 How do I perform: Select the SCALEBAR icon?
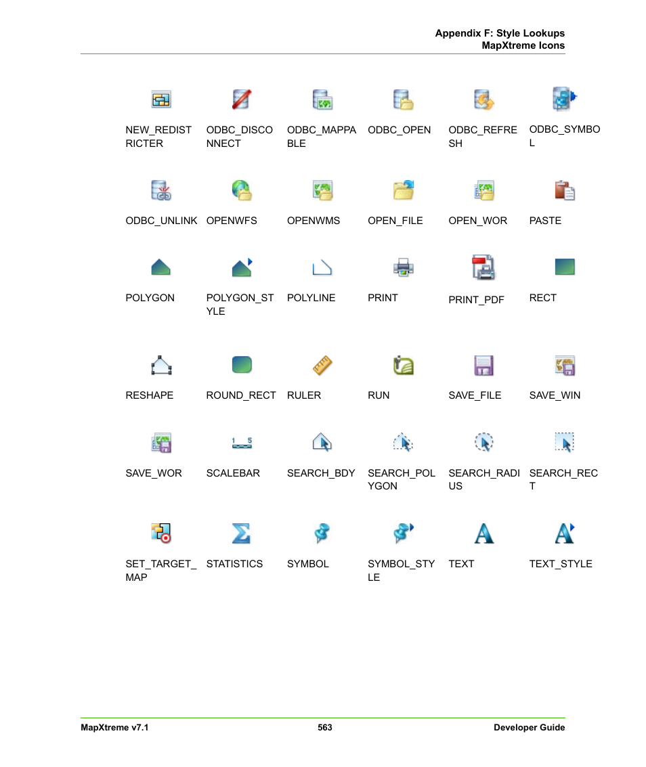point(242,443)
